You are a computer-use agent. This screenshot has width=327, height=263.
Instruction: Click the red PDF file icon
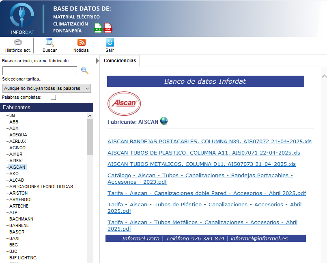click(x=108, y=28)
